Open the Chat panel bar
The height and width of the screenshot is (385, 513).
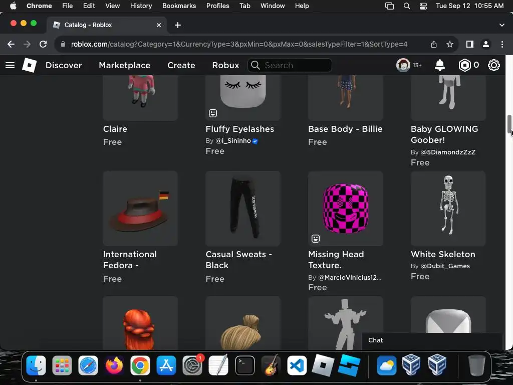pyautogui.click(x=432, y=340)
